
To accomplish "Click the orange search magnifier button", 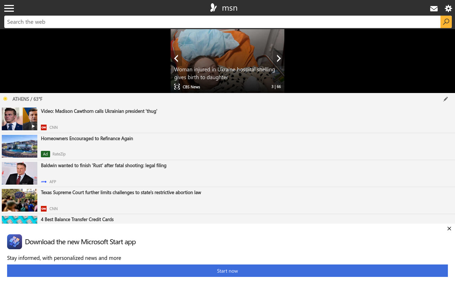I will (x=446, y=22).
